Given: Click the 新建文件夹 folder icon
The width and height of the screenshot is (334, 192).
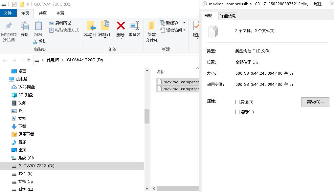Looking at the screenshot, I should coord(151,26).
